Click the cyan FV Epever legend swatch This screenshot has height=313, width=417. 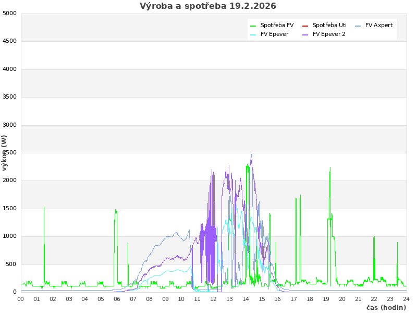[x=253, y=34]
